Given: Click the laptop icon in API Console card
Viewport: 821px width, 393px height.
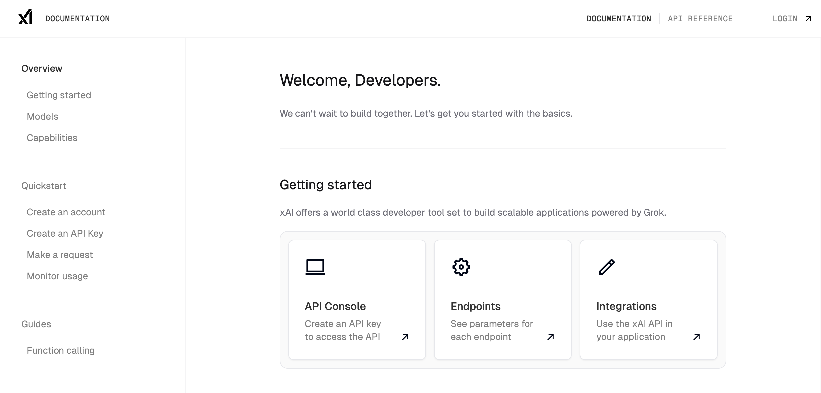Looking at the screenshot, I should [315, 267].
